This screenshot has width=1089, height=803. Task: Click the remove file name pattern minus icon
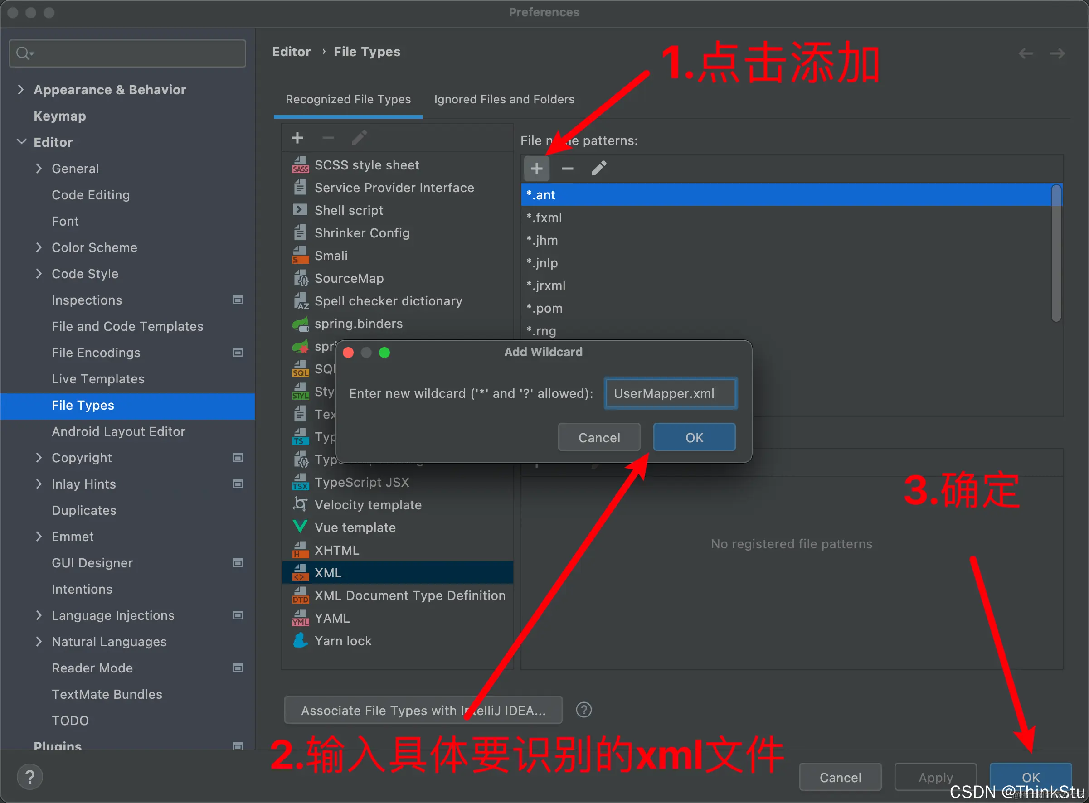coord(567,169)
